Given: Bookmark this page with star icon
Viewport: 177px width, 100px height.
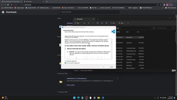Looking at the screenshot, I should point(160,5).
